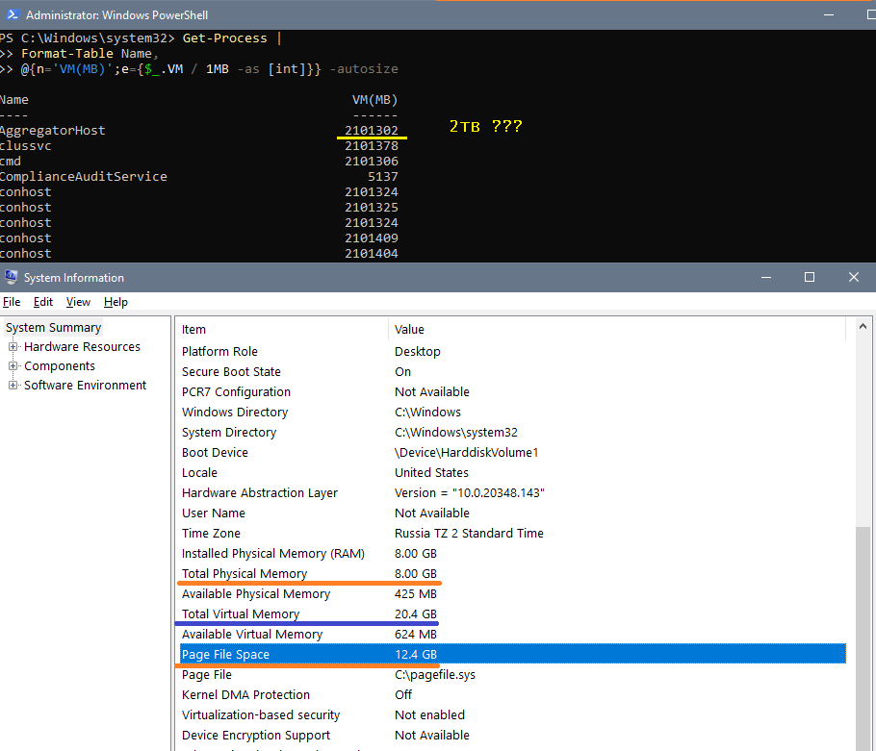Maximize the System Information window
Image resolution: width=876 pixels, height=751 pixels.
click(810, 278)
